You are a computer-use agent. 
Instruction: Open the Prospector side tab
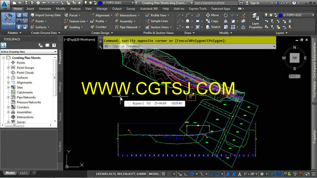click(60, 57)
